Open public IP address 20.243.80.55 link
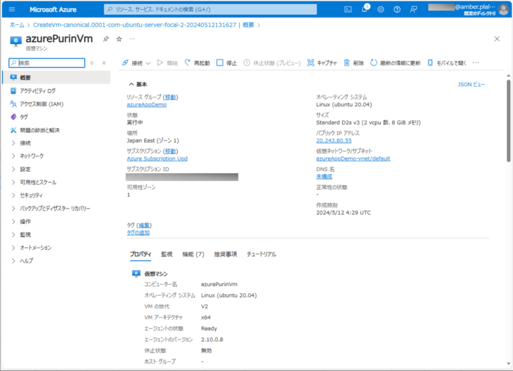513x371 pixels. tap(334, 141)
